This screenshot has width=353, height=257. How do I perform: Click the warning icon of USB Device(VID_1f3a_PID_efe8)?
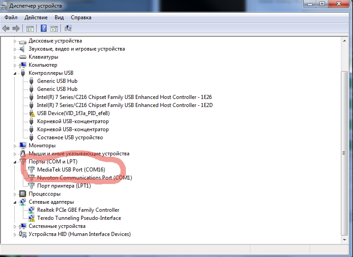(32, 113)
